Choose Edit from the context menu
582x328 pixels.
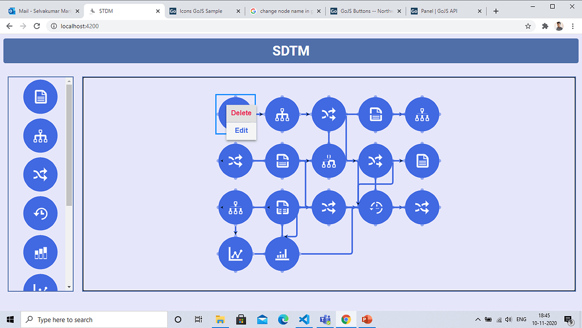241,131
